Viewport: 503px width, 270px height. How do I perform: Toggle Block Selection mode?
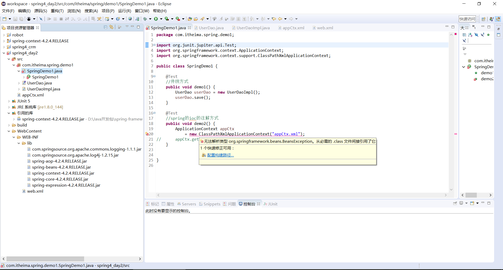coord(238,19)
